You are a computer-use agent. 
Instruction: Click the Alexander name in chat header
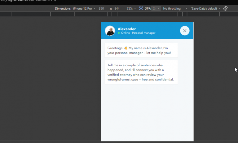126,29
